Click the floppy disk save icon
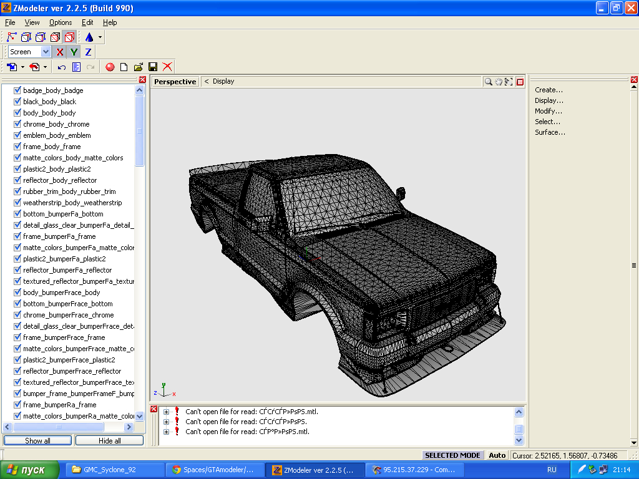This screenshot has width=639, height=479. coord(153,67)
